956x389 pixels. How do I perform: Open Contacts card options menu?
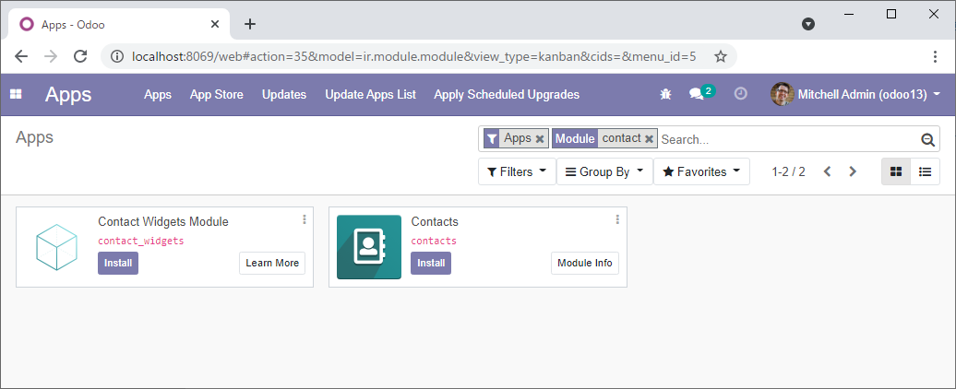point(617,219)
